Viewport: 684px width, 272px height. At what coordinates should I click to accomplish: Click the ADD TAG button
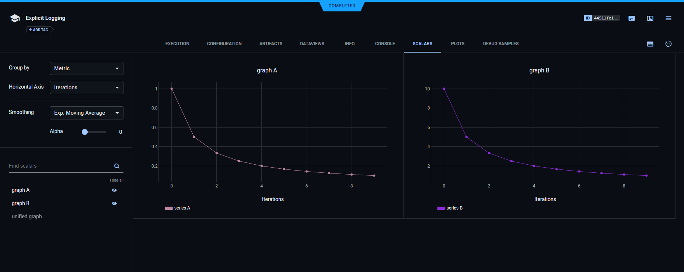click(40, 30)
